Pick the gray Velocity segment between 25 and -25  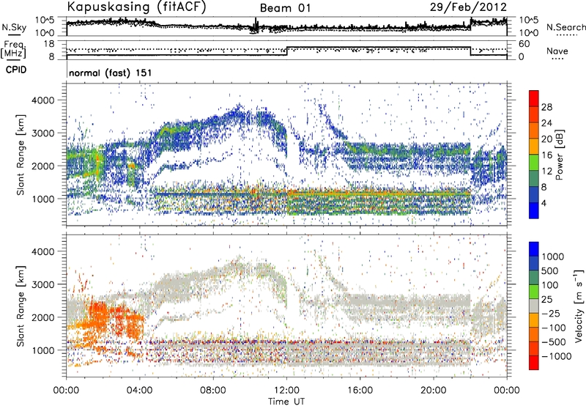[534, 306]
